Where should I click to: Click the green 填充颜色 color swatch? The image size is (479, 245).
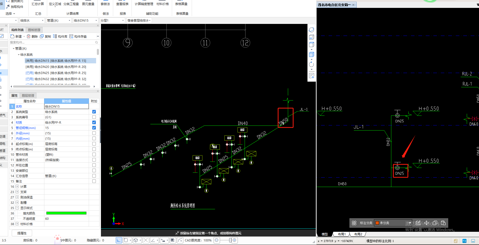(x=66, y=213)
